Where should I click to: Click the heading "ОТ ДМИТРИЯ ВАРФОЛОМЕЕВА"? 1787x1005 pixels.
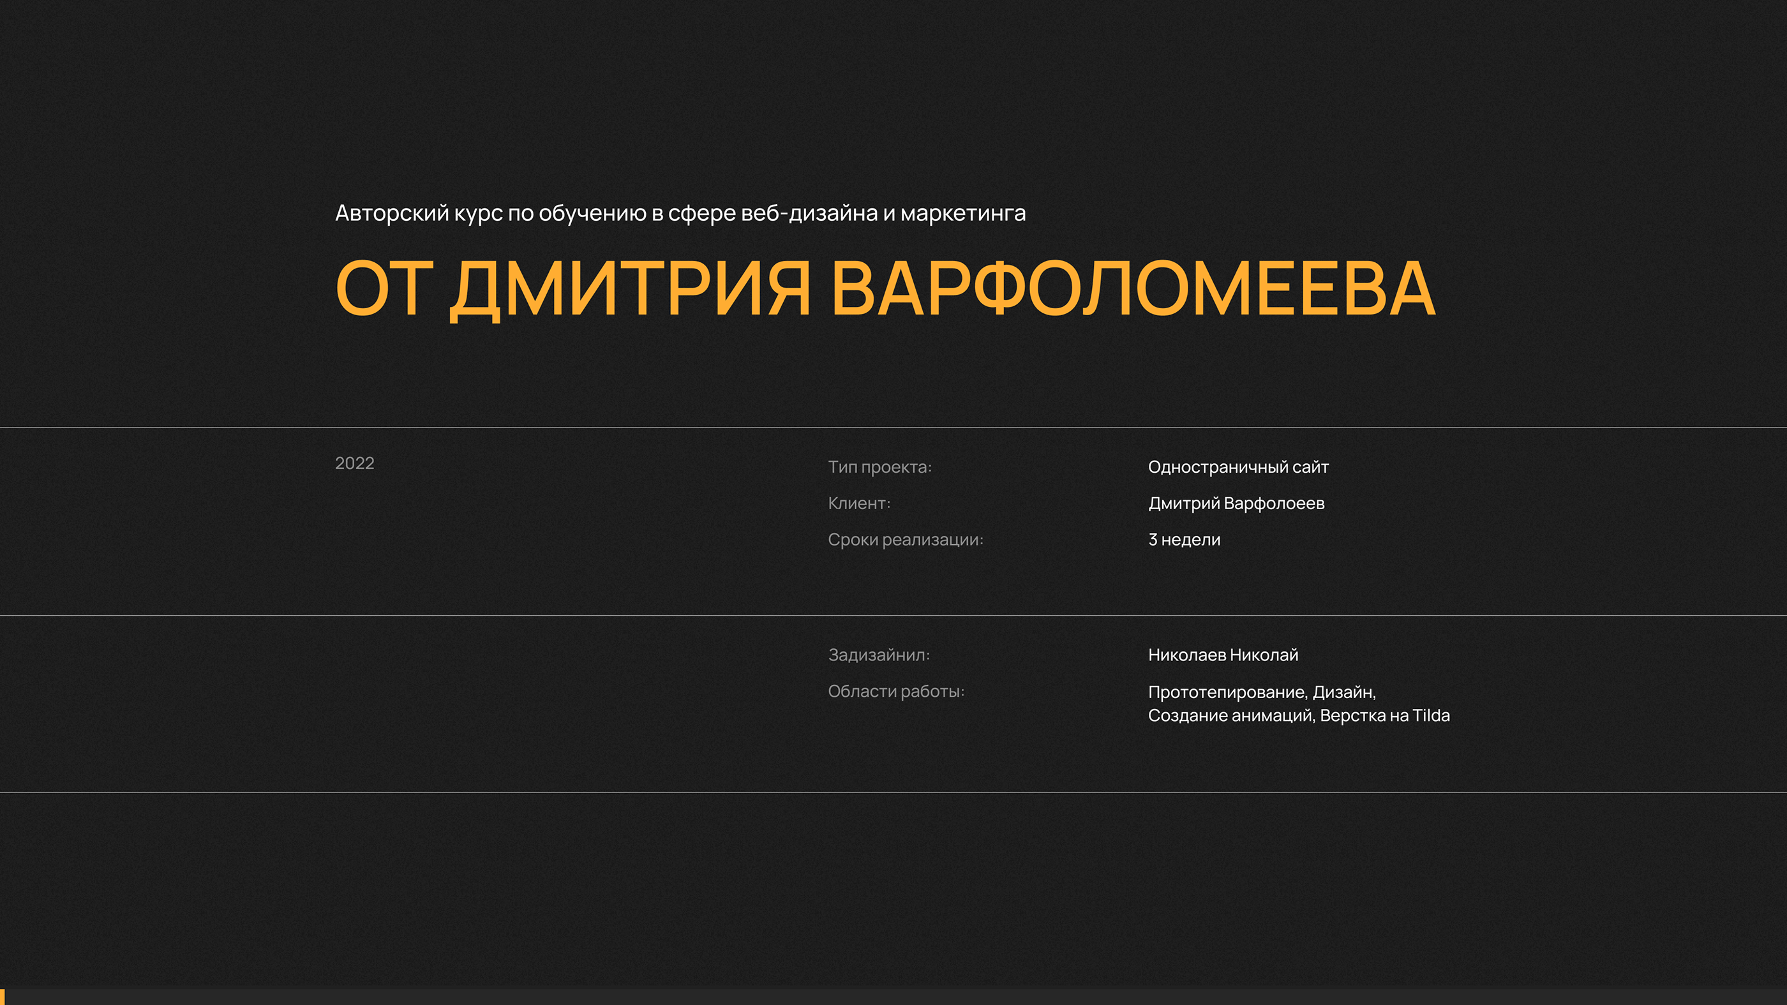(885, 288)
